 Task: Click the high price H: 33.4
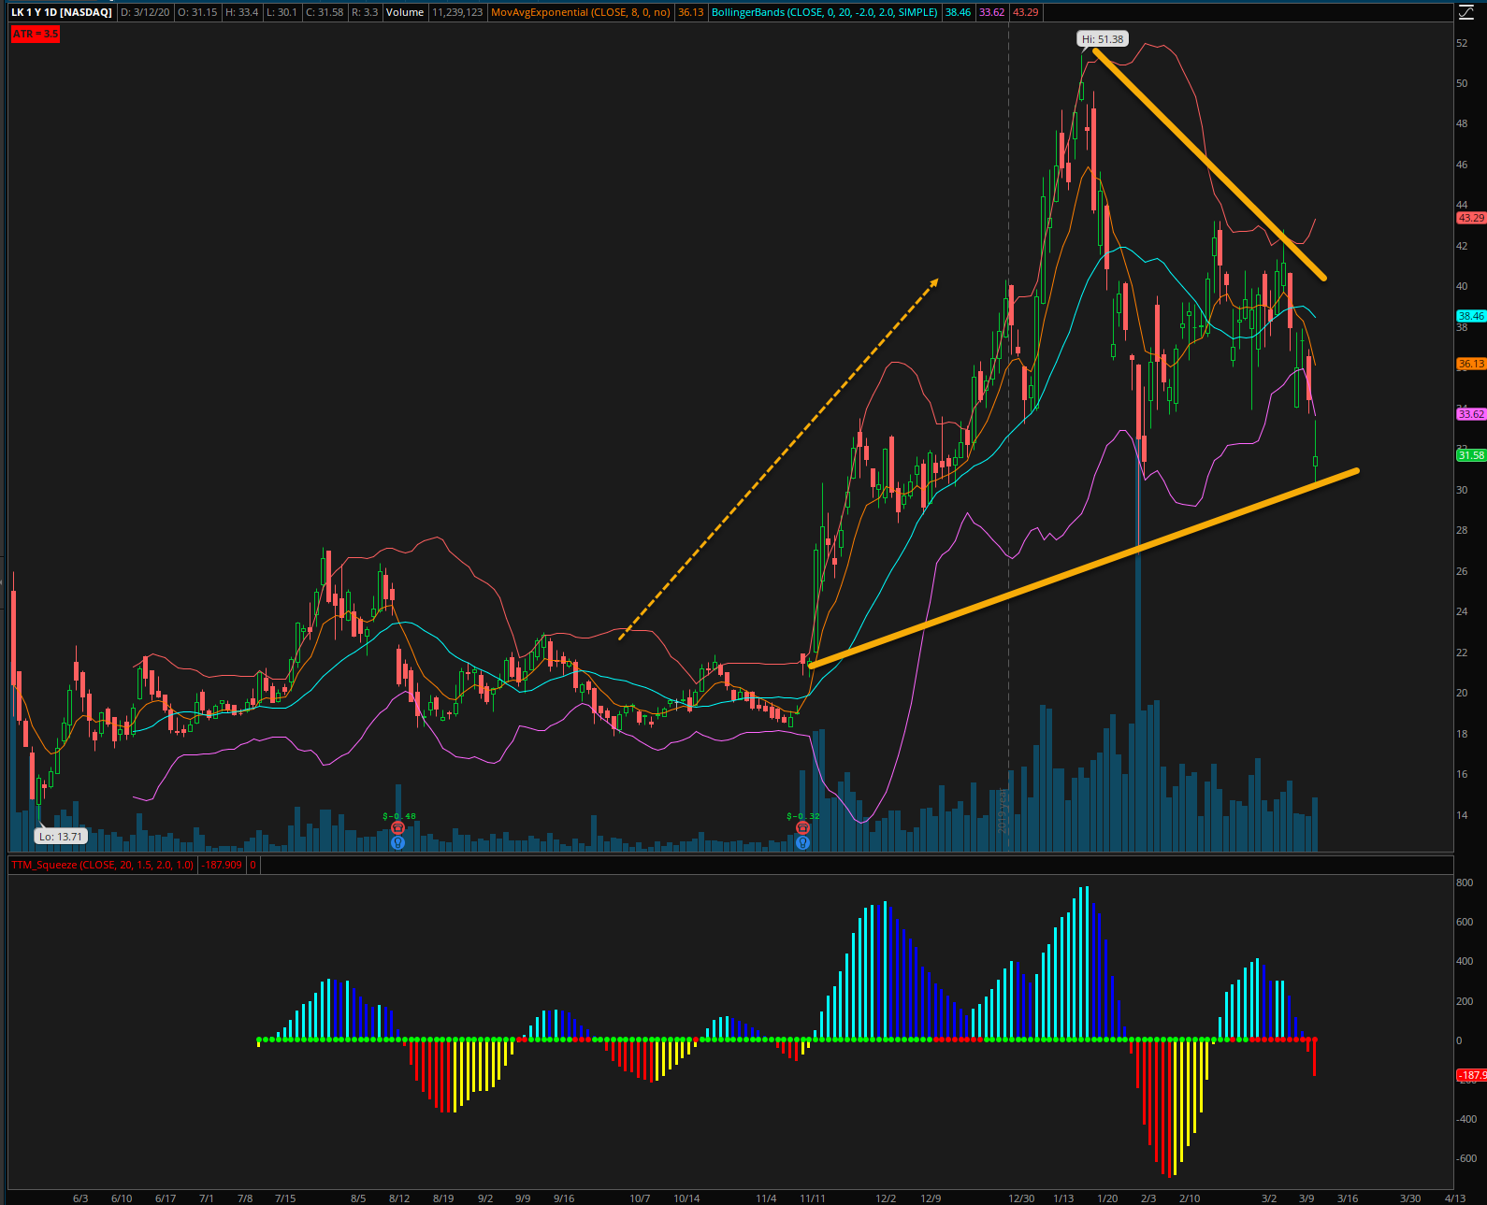pyautogui.click(x=241, y=12)
